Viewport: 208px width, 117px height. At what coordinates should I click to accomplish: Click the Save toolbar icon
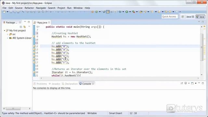coord(11,12)
